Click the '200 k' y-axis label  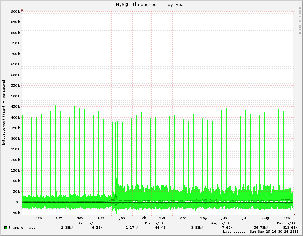coord(16,160)
